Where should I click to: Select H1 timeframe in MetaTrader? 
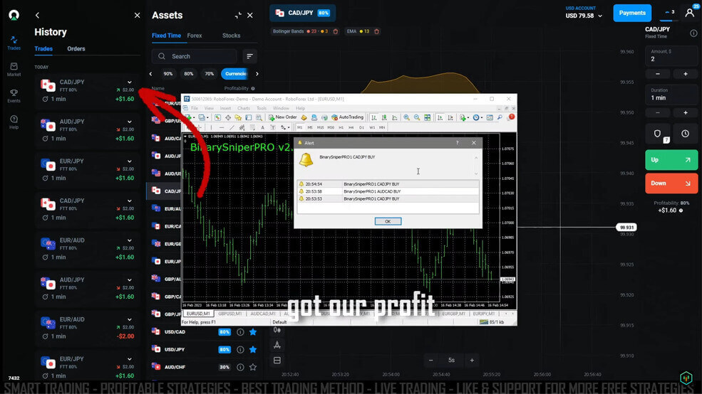tap(341, 127)
